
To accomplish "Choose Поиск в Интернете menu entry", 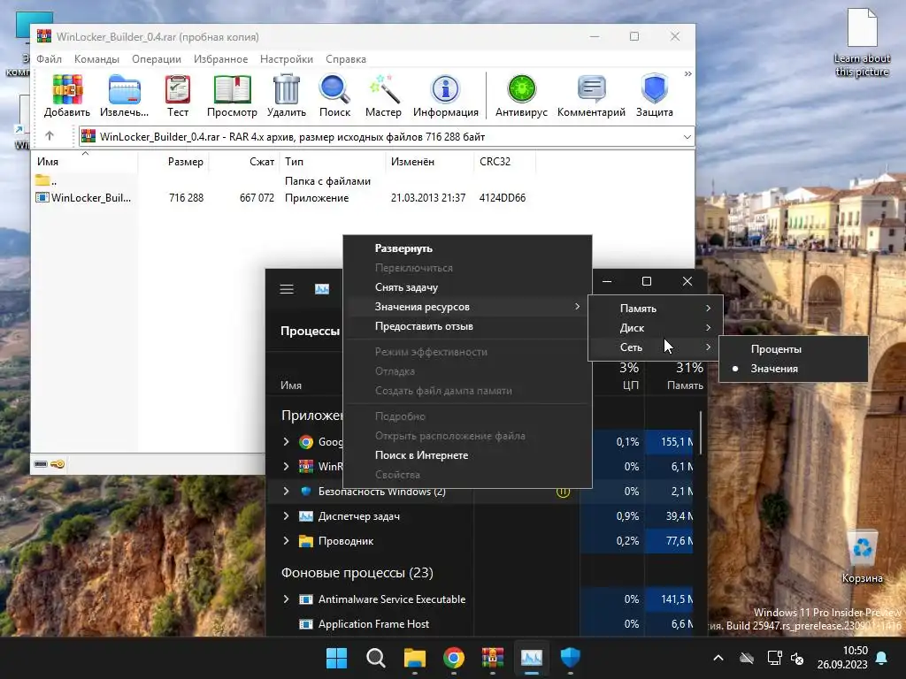I will tap(467, 455).
